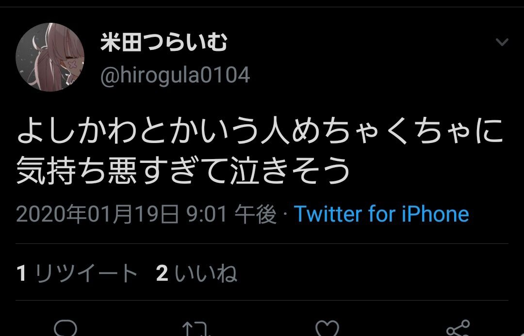Click the リツイート label text
The width and height of the screenshot is (524, 336).
86,273
